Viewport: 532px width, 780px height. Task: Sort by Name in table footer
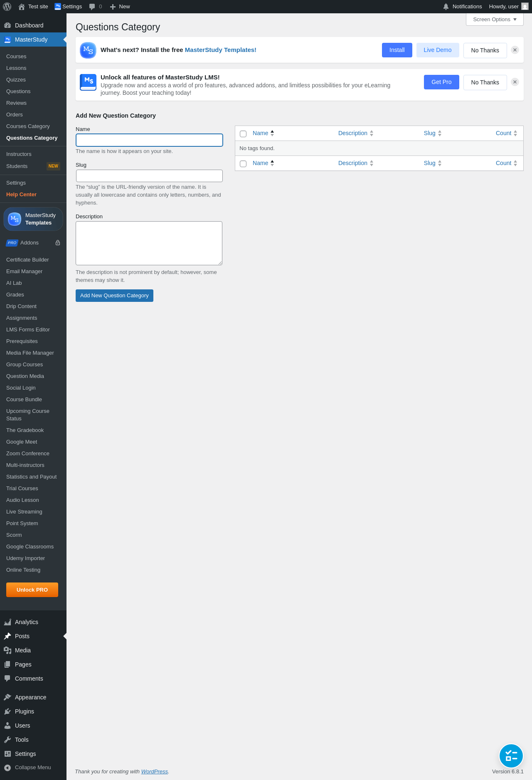[x=264, y=163]
